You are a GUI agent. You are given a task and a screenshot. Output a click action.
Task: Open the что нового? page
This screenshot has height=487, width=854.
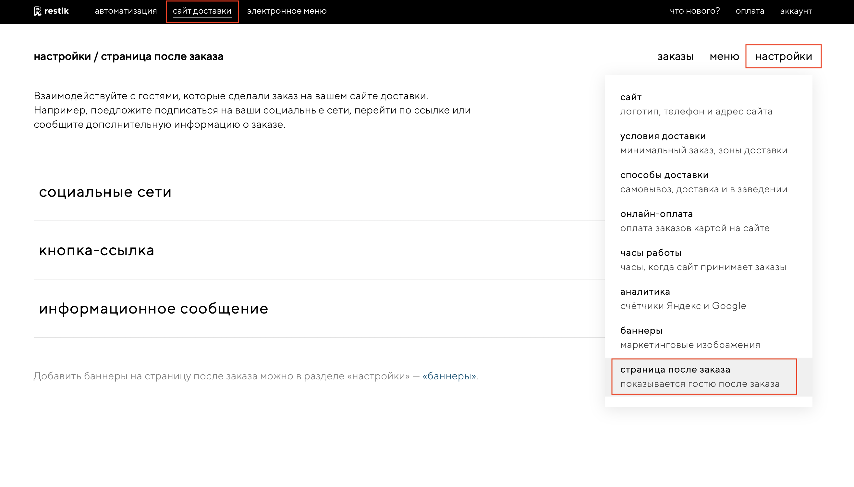694,11
